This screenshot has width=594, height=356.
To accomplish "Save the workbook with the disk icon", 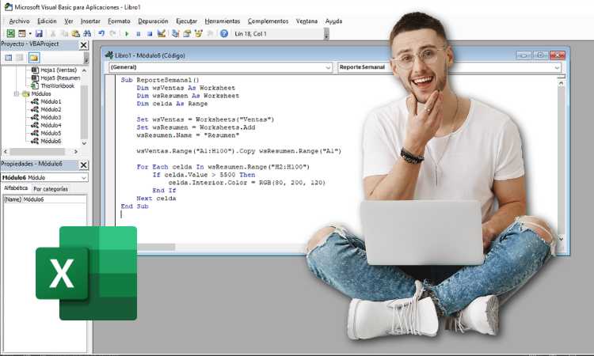I will (x=39, y=34).
